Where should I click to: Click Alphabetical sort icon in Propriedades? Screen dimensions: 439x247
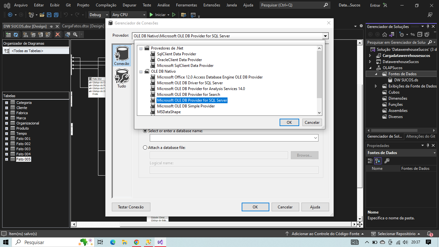click(378, 161)
